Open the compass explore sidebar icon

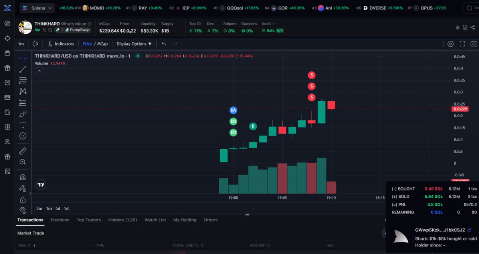point(7,24)
